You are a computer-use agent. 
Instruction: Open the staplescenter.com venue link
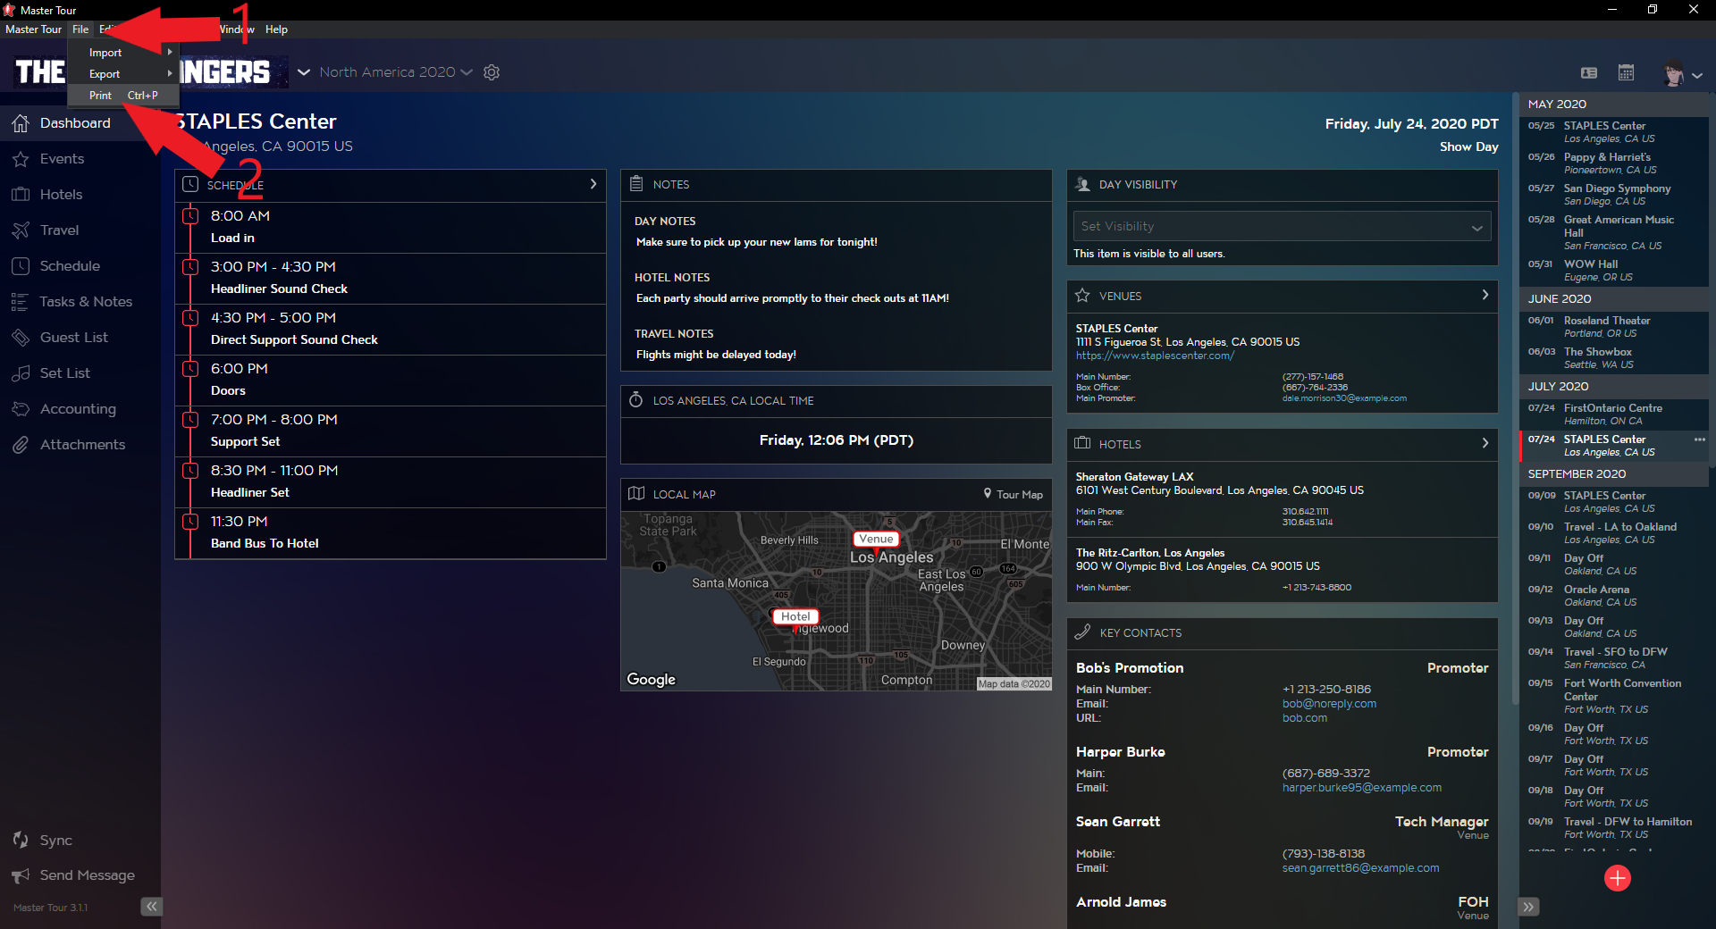[1154, 356]
